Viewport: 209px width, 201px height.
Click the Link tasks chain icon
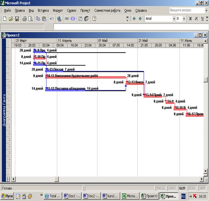[67, 19]
